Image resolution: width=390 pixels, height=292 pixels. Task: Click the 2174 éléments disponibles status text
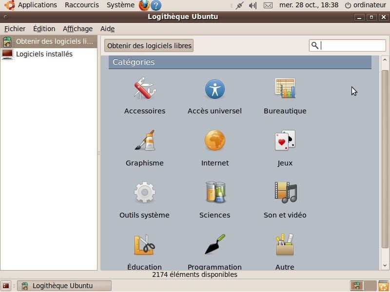tap(195, 274)
